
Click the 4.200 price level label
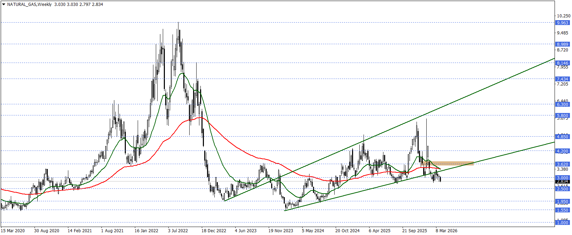[x=562, y=151]
